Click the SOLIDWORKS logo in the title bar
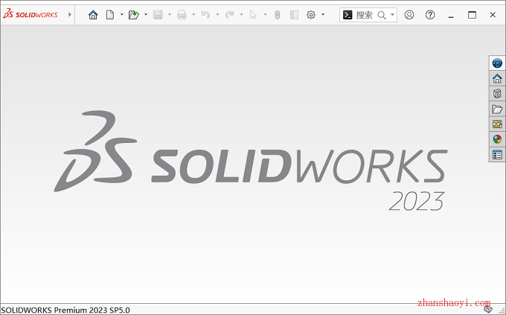 pos(31,15)
